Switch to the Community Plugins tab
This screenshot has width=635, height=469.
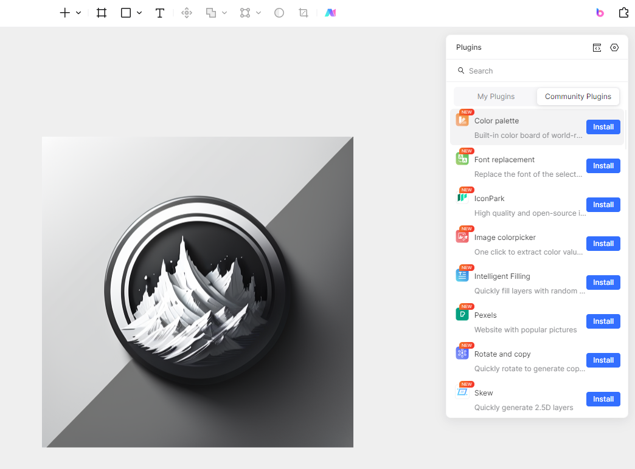pos(578,97)
